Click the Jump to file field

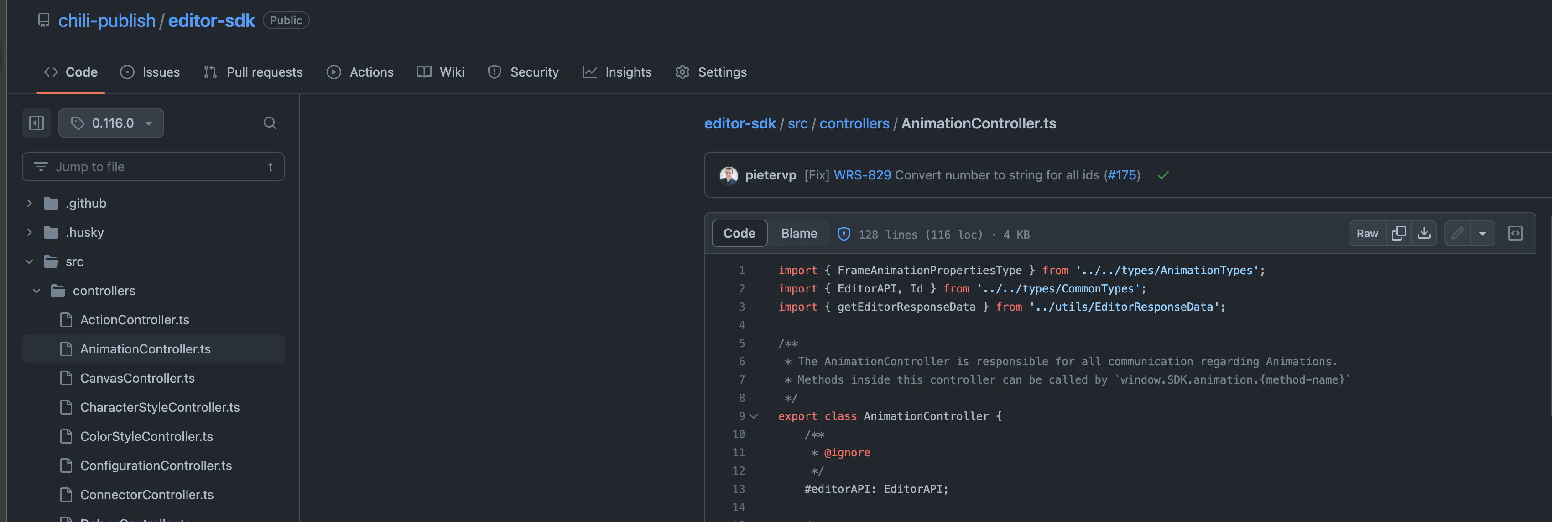[x=153, y=167]
